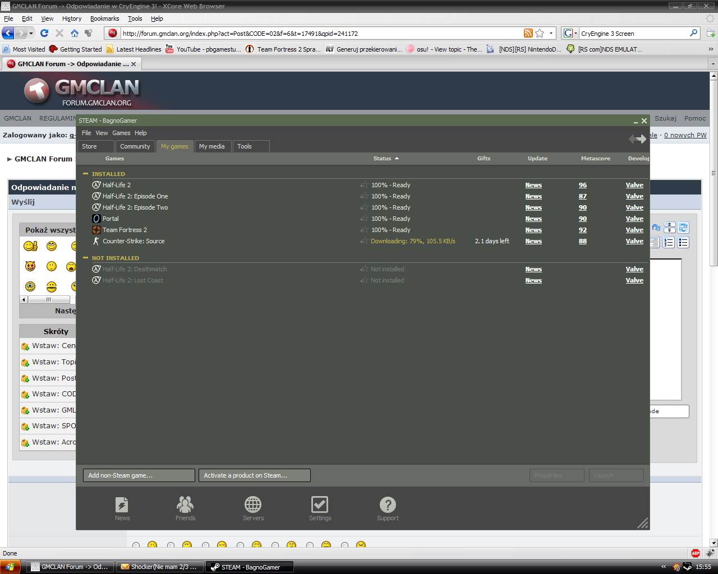Image resolution: width=718 pixels, height=574 pixels.
Task: Open the Friends icon in Steam
Action: [185, 505]
